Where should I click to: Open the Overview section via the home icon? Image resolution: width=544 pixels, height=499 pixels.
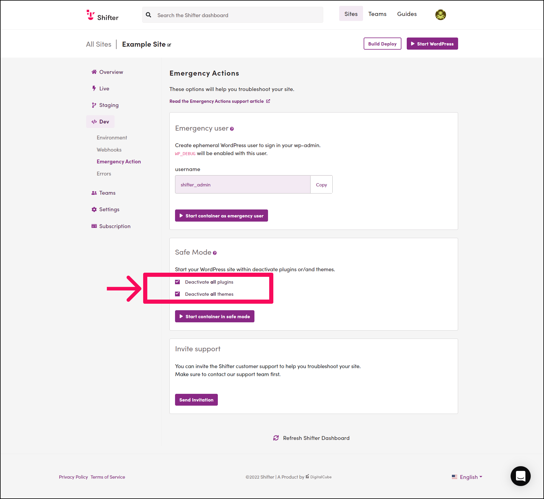94,72
